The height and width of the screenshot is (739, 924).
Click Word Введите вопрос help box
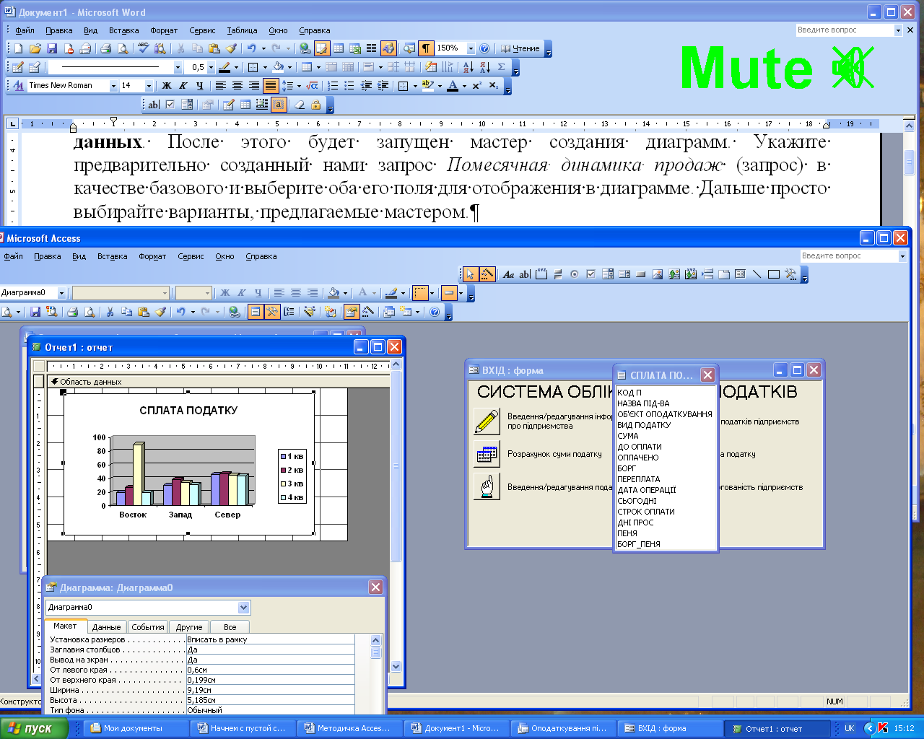pyautogui.click(x=845, y=30)
